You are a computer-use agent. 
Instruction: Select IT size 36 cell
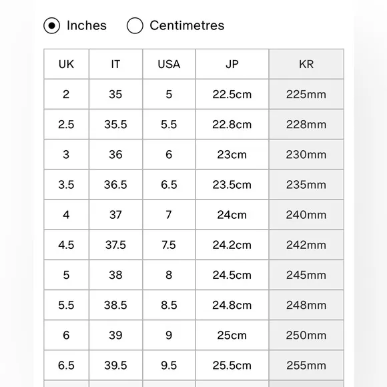click(x=115, y=155)
